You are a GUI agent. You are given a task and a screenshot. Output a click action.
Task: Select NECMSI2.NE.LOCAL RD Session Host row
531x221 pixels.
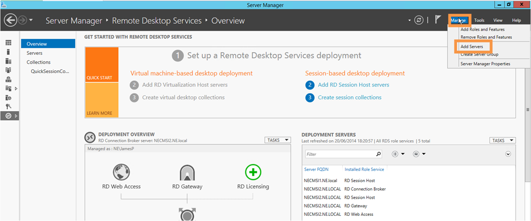409,198
